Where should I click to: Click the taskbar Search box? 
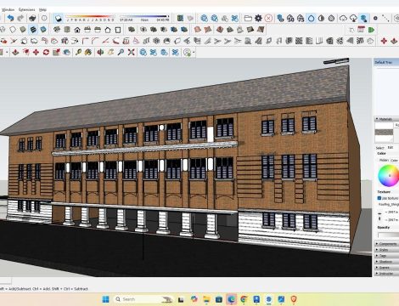[143, 299]
